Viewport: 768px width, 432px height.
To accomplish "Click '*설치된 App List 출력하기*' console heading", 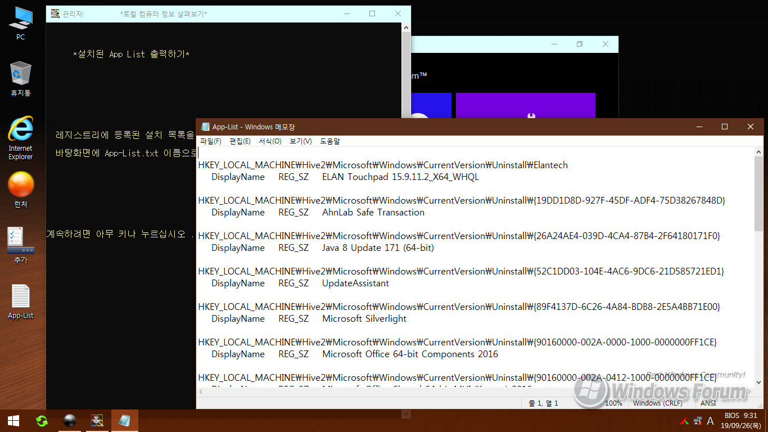I will click(x=132, y=54).
